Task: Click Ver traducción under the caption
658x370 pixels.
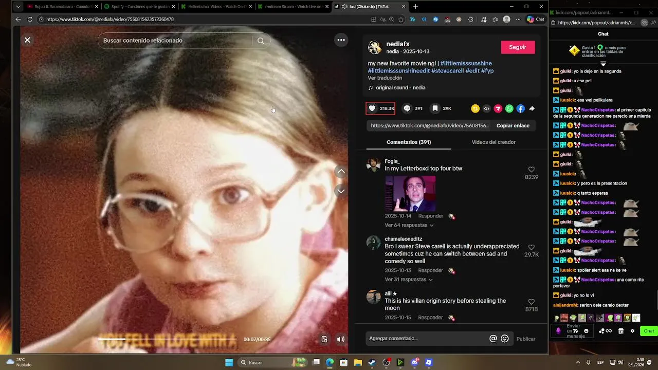Action: [385, 78]
